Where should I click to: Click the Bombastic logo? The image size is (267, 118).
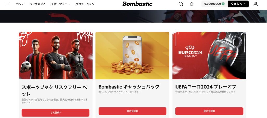coord(137,4)
